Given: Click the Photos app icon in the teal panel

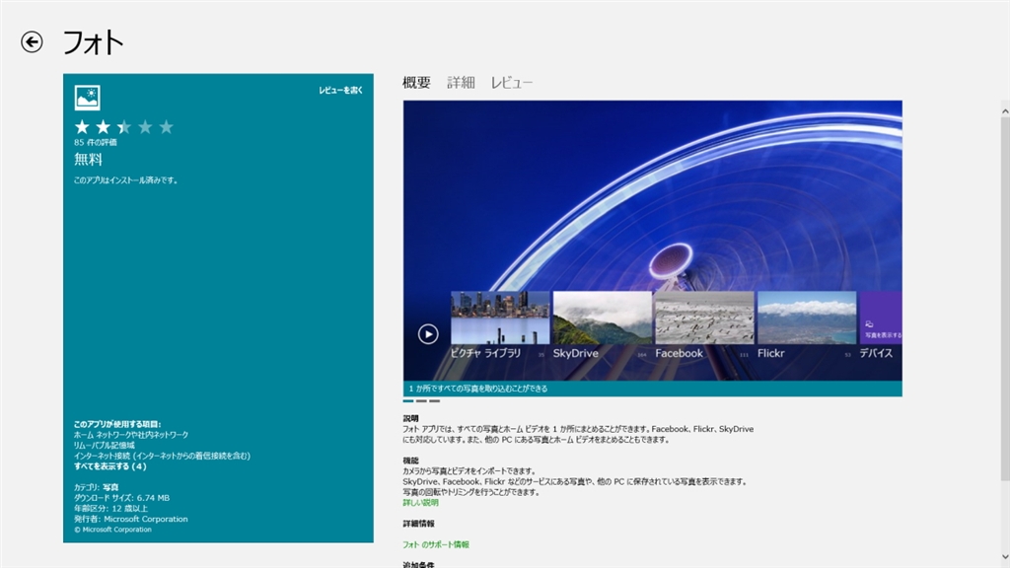Looking at the screenshot, I should (87, 98).
